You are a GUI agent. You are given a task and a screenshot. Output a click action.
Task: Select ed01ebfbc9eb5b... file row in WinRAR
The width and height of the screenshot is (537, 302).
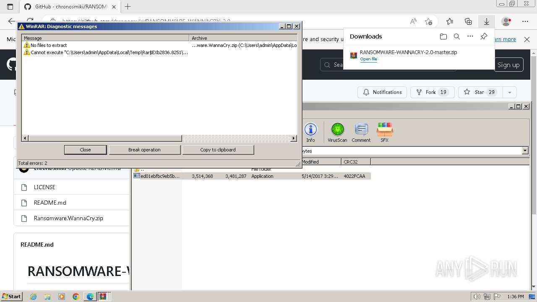252,176
